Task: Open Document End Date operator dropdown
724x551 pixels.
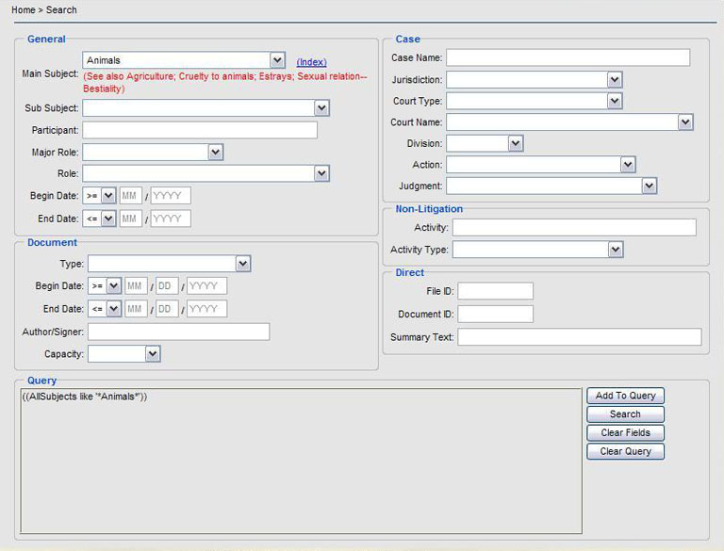Action: (x=105, y=309)
